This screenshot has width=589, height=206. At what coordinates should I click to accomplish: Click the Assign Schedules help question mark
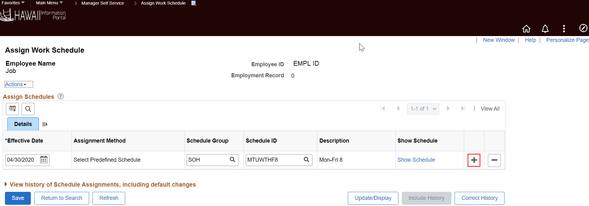click(60, 96)
